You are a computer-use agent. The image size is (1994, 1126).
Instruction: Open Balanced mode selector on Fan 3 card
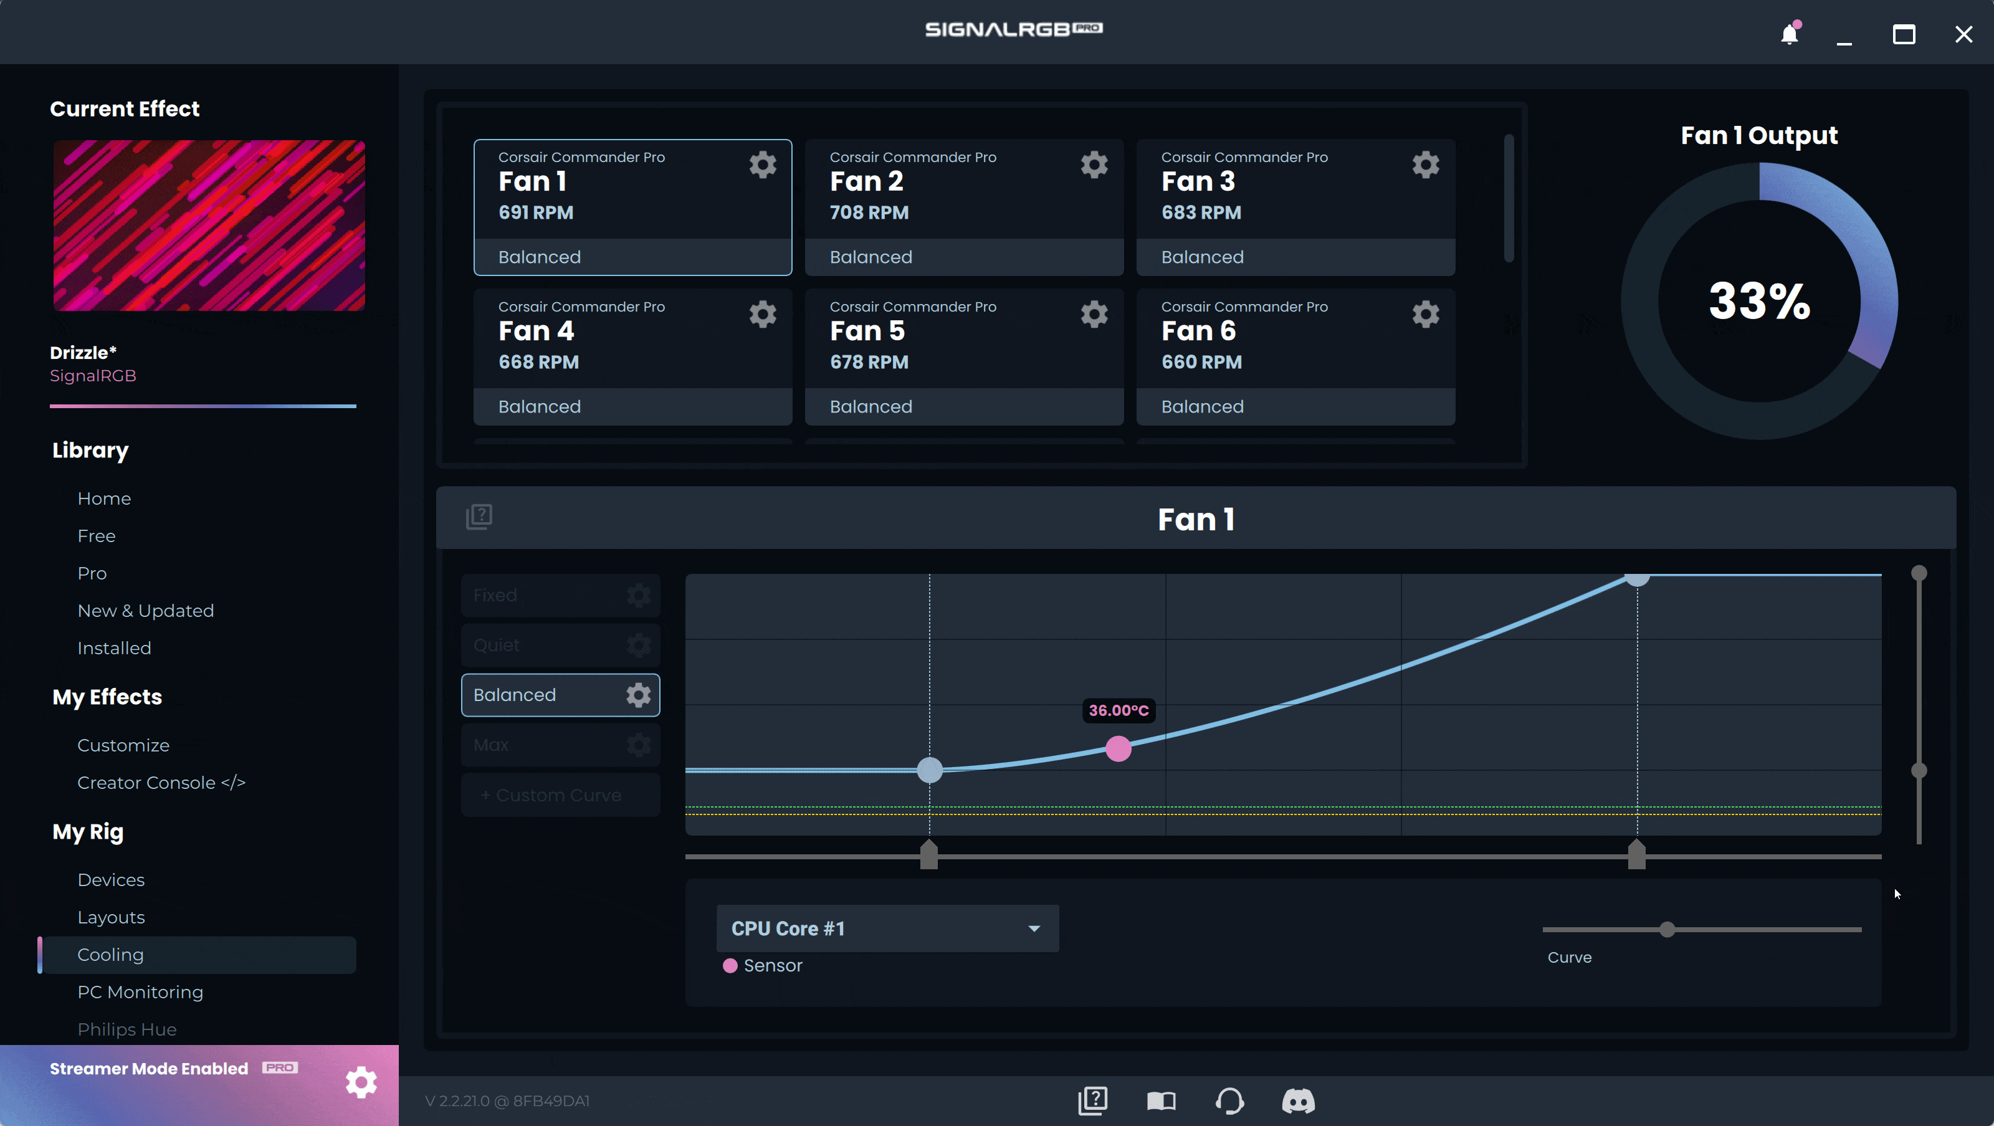[x=1295, y=257]
